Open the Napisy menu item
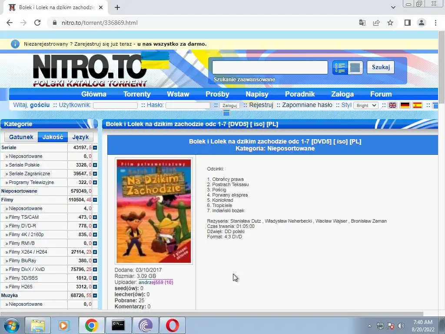Viewport: 445px width, 334px height. [x=257, y=94]
